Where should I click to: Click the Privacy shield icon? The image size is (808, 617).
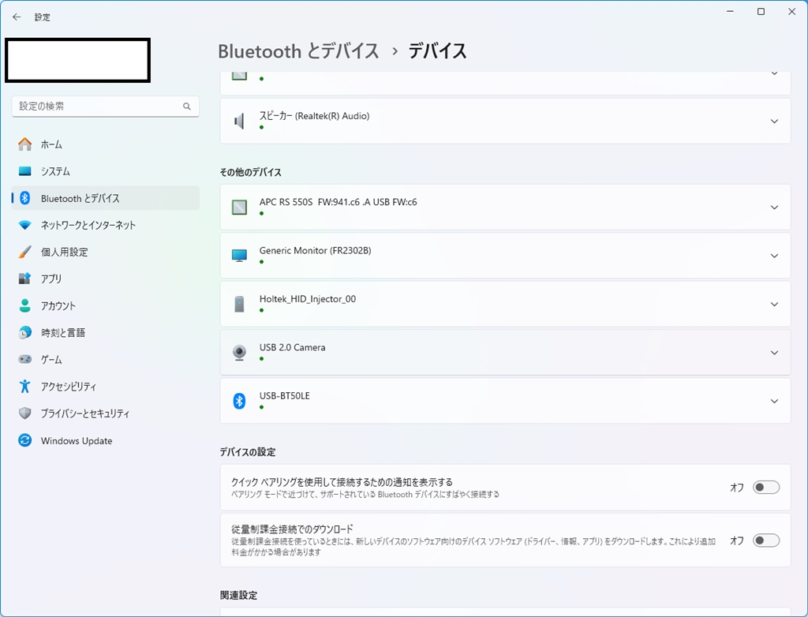(x=24, y=413)
